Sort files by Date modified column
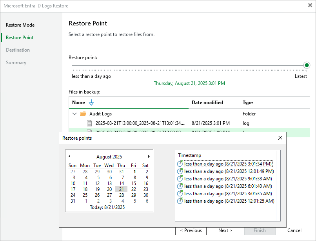Viewport: 316px width, 241px height. coord(207,103)
